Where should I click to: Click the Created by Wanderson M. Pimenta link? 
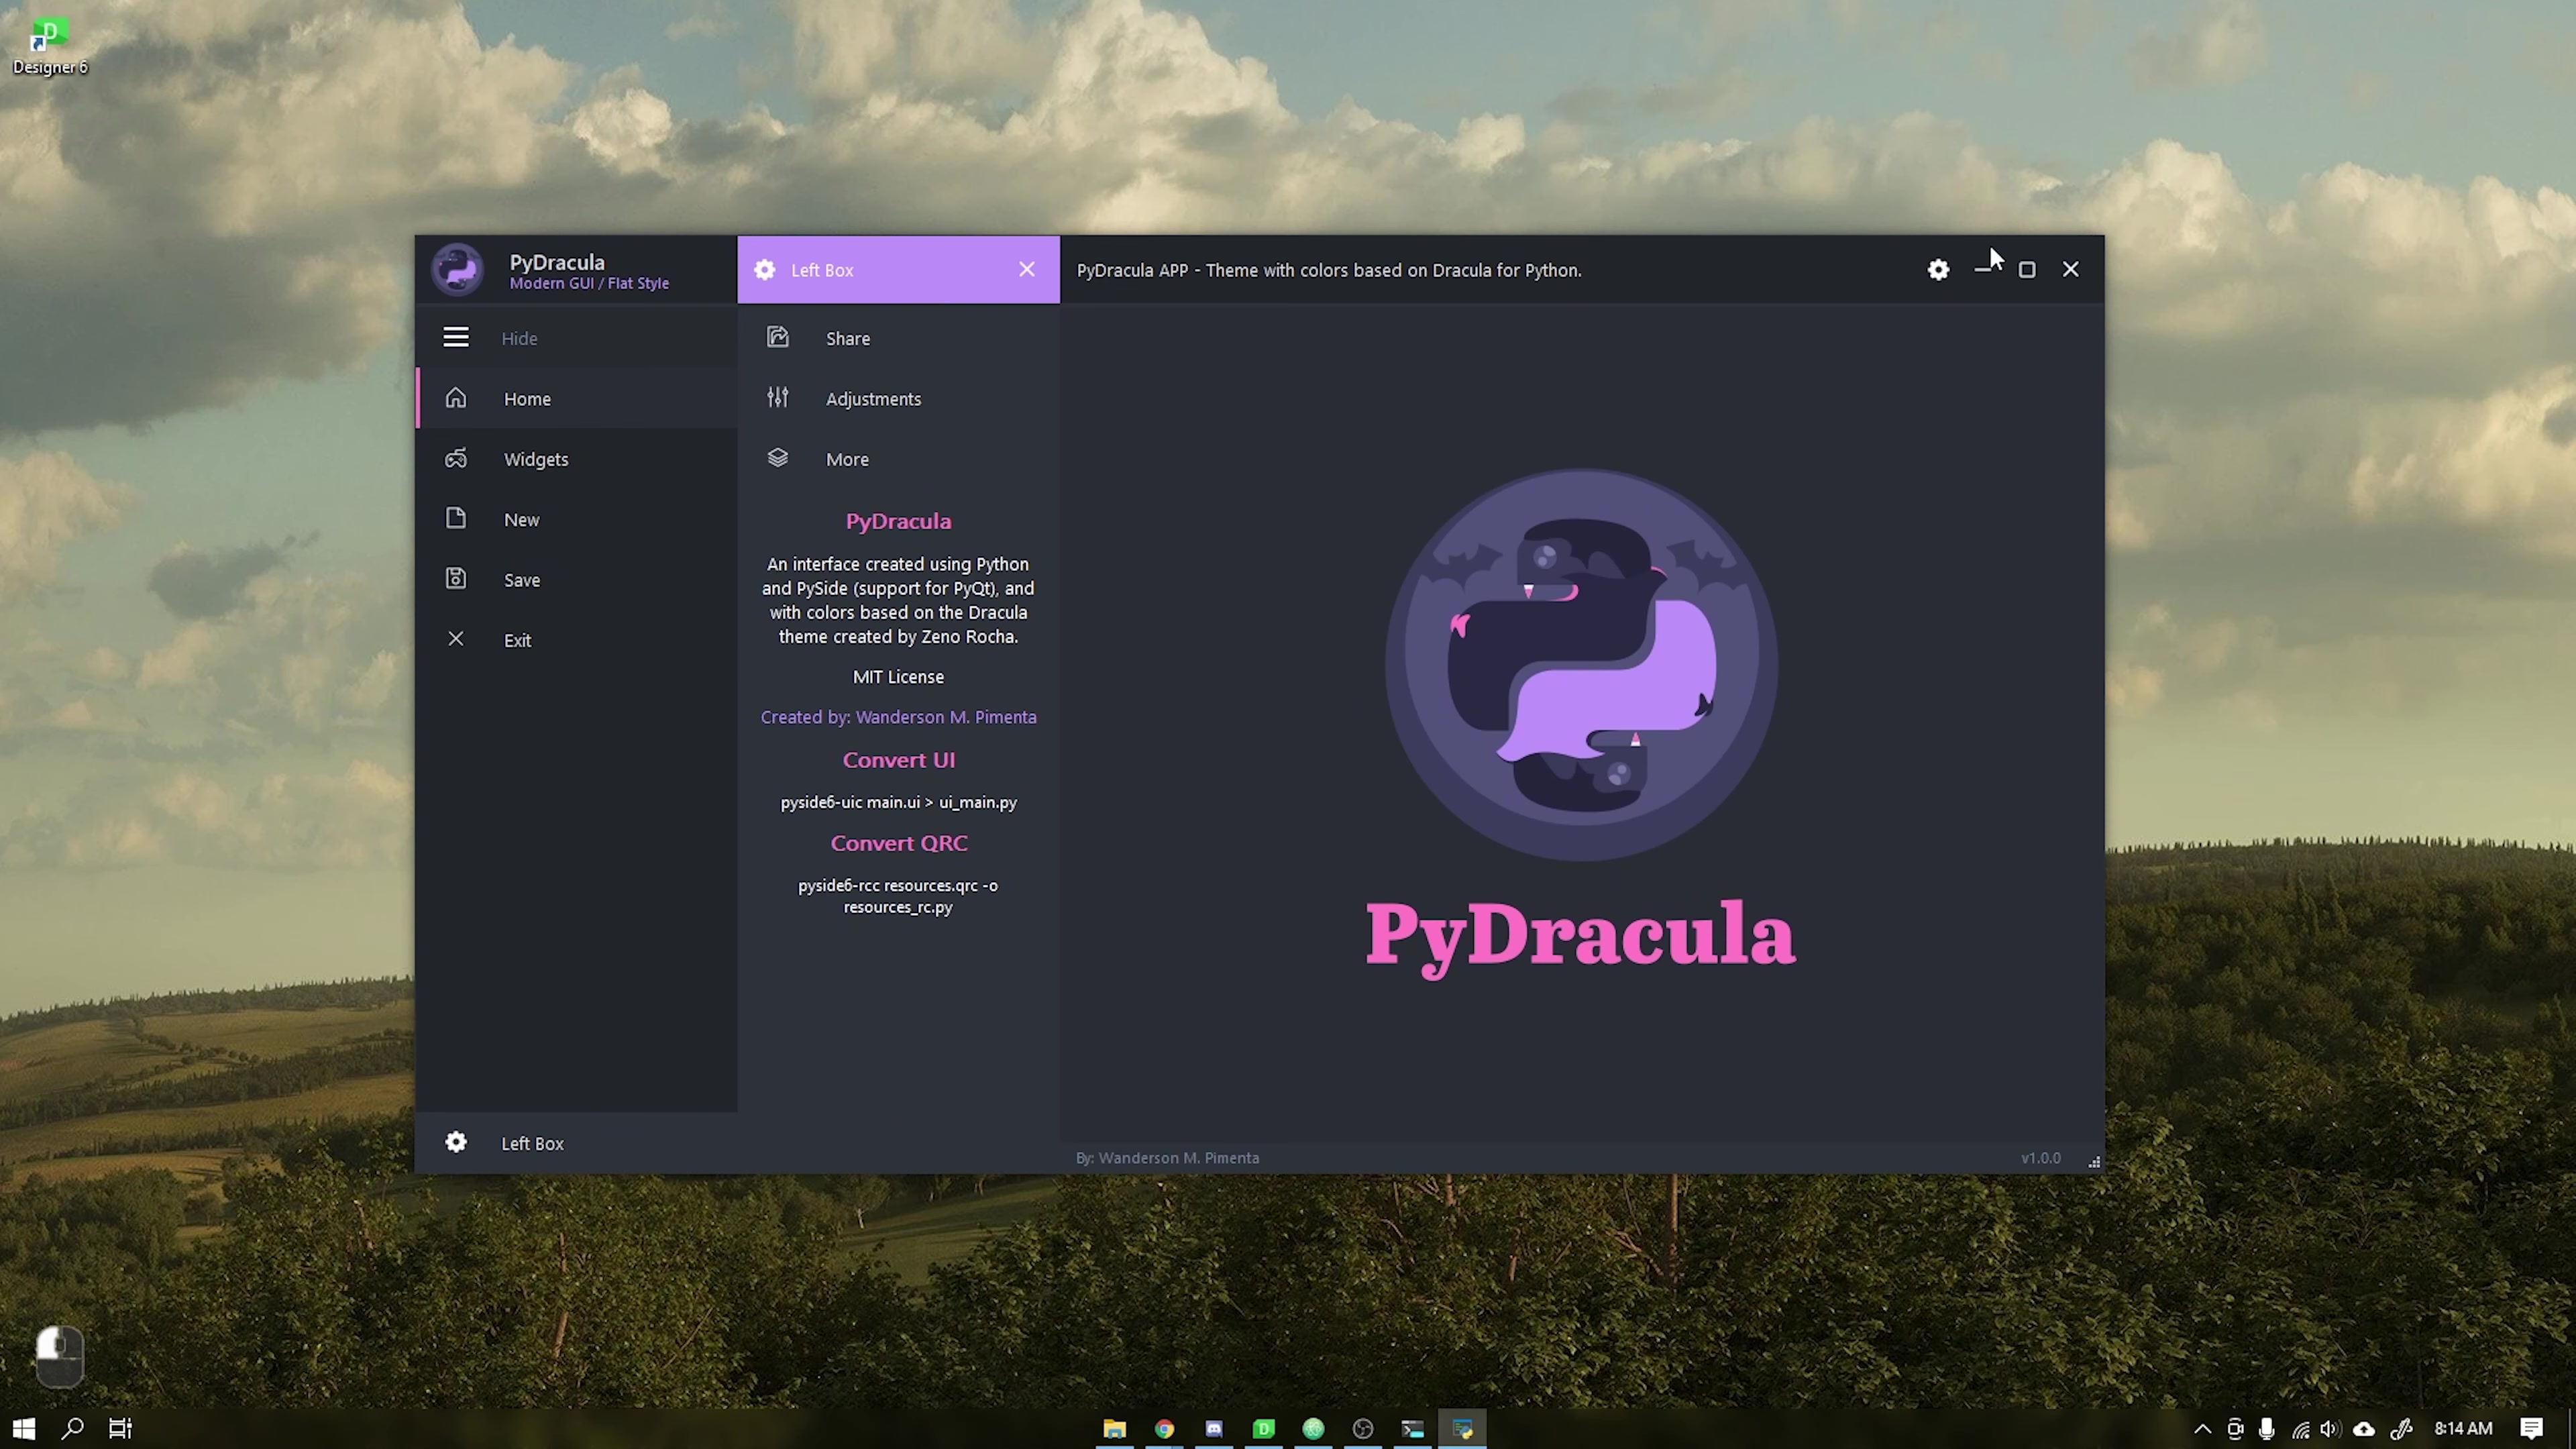click(x=899, y=716)
